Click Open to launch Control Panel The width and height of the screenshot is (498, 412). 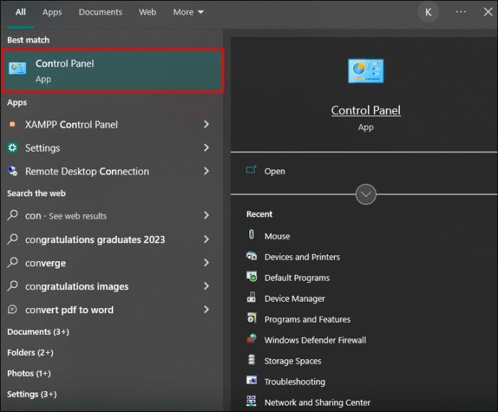(274, 171)
